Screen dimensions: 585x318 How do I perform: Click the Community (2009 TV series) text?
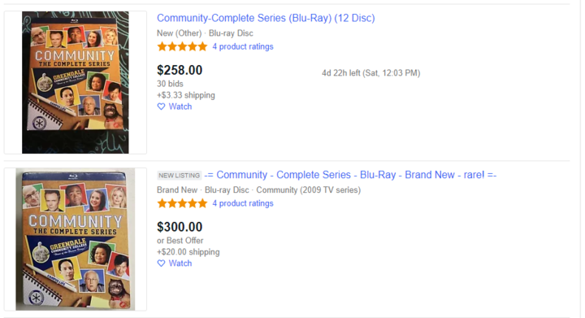(308, 190)
